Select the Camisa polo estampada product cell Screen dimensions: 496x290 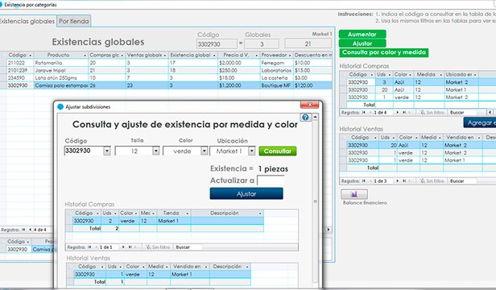(x=61, y=85)
